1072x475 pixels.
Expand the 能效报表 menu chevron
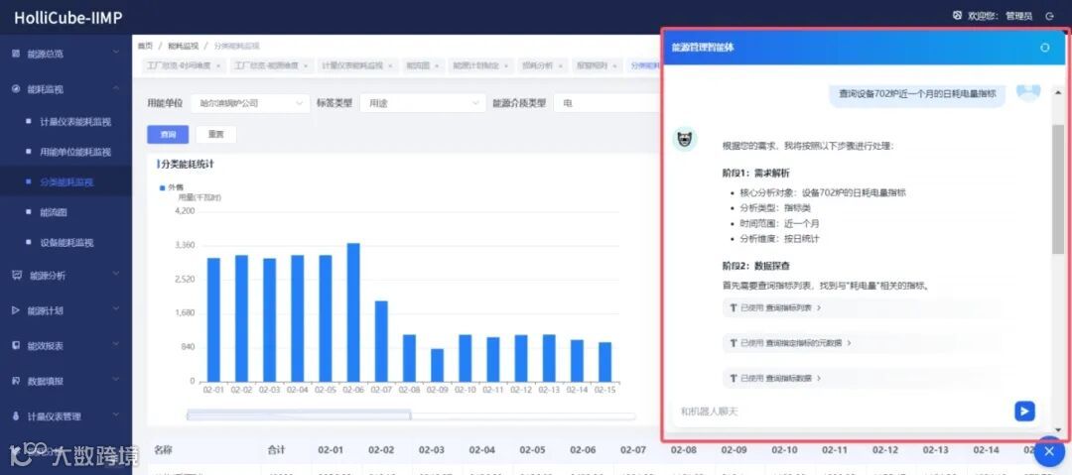116,345
